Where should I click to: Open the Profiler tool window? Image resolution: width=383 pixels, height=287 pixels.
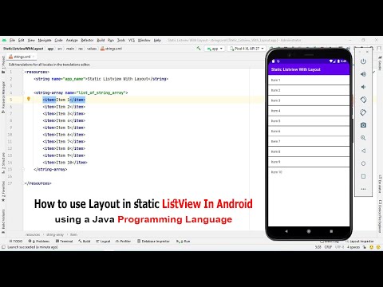[123, 242]
